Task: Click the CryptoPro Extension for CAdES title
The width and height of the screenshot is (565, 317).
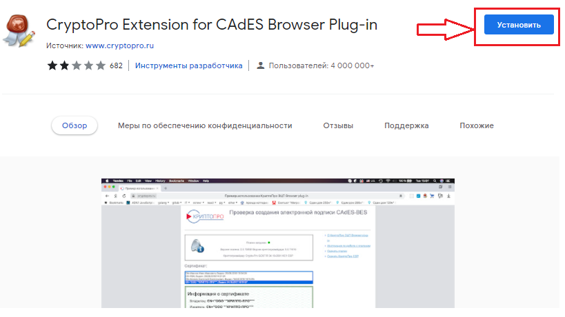Action: pyautogui.click(x=212, y=25)
